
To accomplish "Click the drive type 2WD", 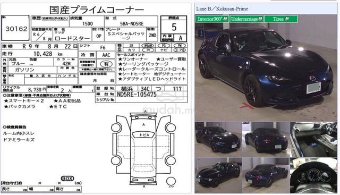I will tap(152, 35).
